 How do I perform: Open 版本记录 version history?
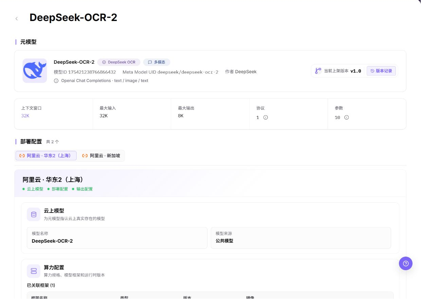(x=381, y=71)
